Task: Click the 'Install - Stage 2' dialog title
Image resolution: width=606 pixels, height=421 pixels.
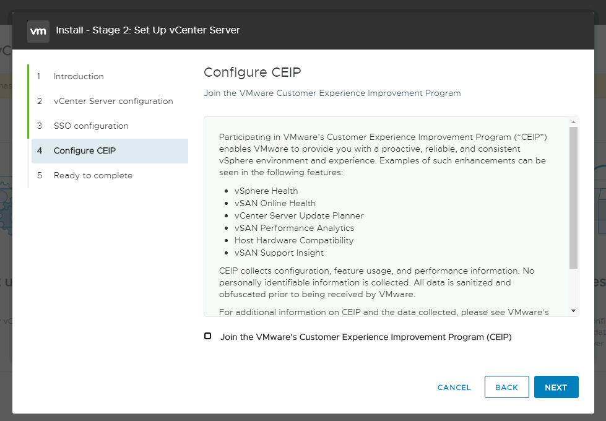Action: 148,30
